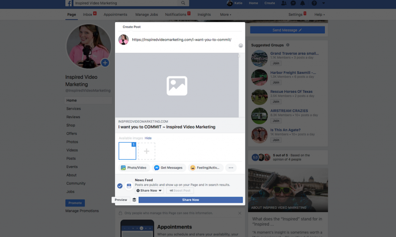This screenshot has height=237, width=396.
Task: Open Katie profile in top bar
Action: tap(235, 3)
